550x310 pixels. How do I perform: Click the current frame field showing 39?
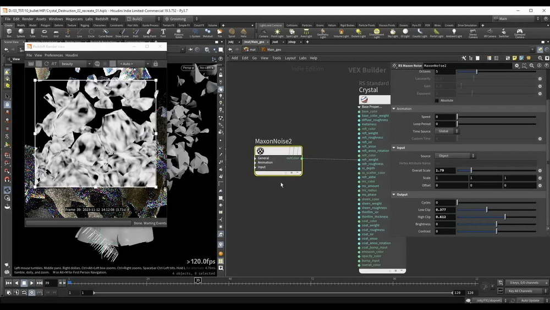51,283
